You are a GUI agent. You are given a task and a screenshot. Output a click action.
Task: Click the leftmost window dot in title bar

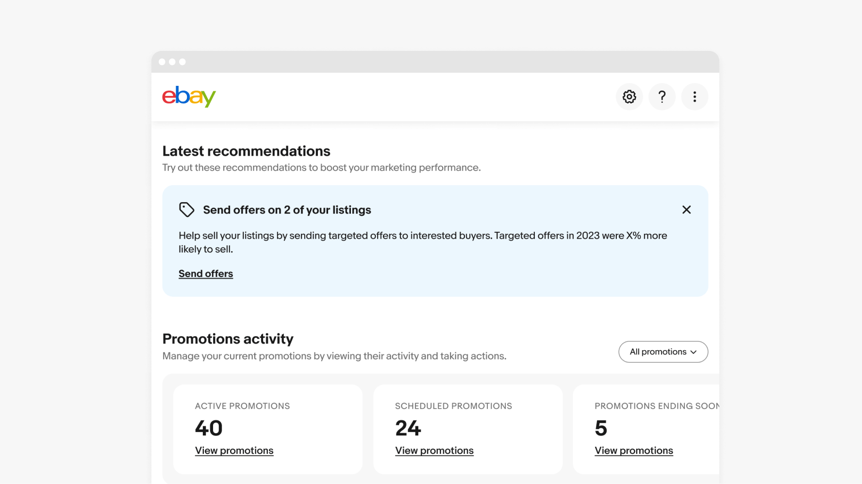point(162,62)
